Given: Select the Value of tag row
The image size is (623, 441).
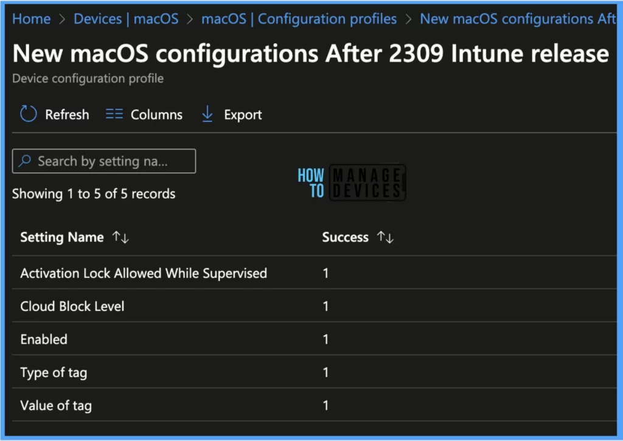Looking at the screenshot, I should pyautogui.click(x=56, y=405).
